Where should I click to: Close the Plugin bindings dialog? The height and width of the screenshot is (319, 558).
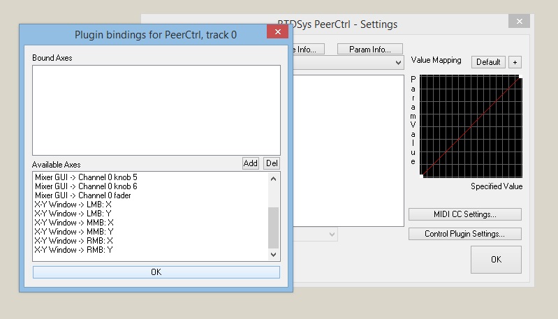pos(277,32)
